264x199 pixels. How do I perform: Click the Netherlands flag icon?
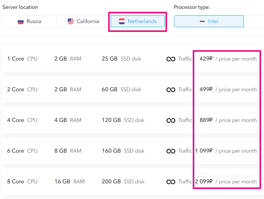point(122,21)
